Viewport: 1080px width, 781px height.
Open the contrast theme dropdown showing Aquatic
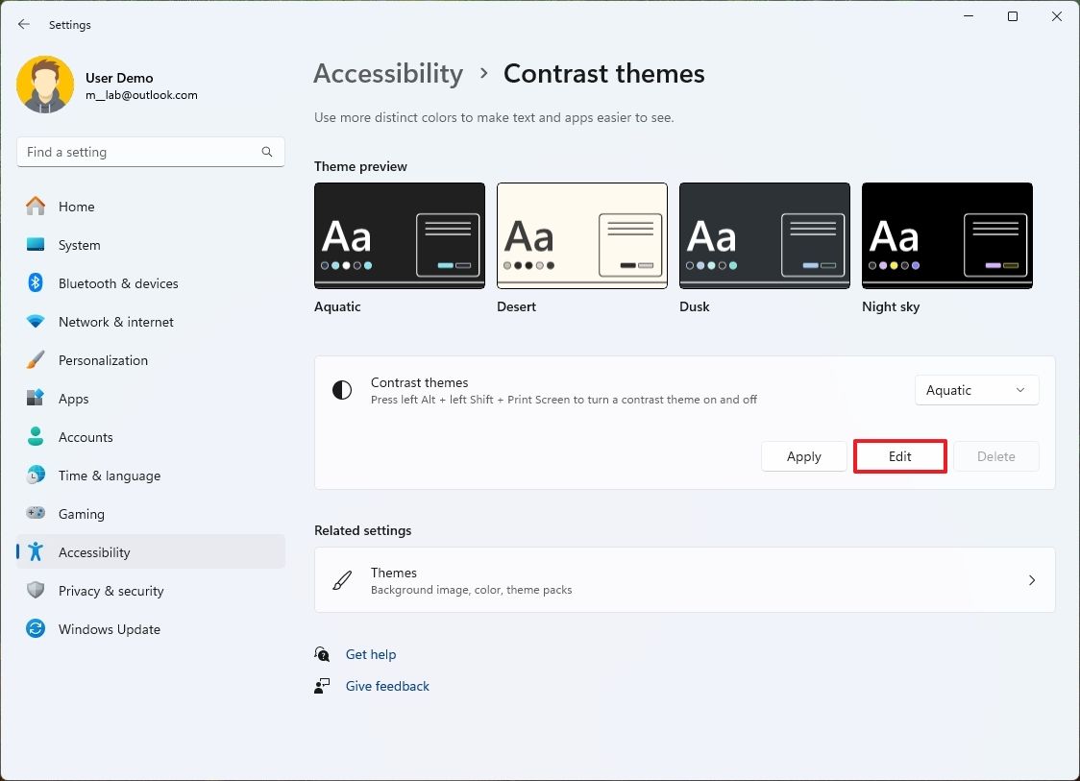(976, 390)
